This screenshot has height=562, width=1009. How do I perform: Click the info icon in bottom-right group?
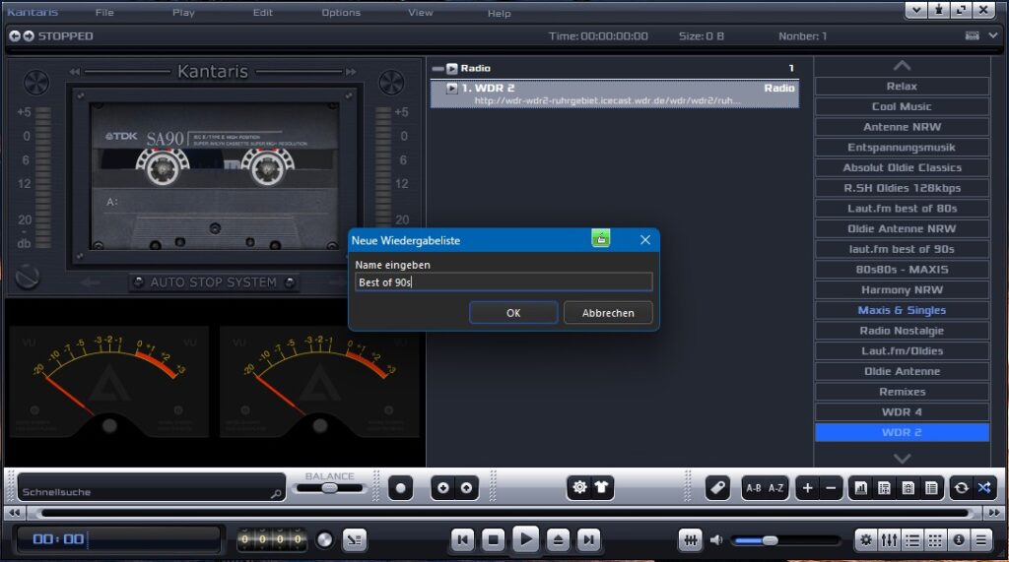coord(959,540)
